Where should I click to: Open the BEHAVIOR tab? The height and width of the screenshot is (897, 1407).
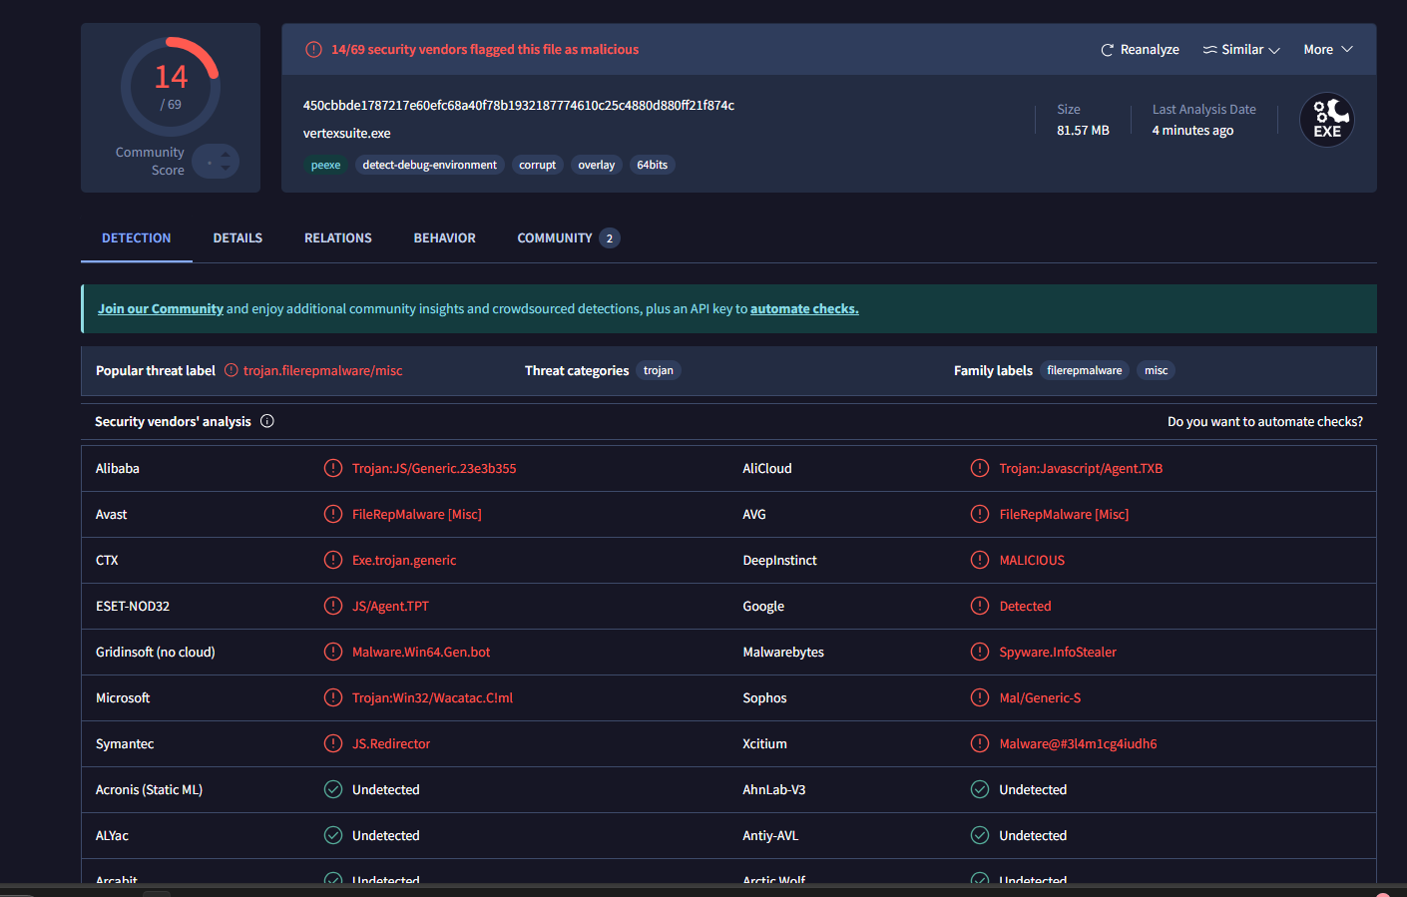tap(444, 238)
